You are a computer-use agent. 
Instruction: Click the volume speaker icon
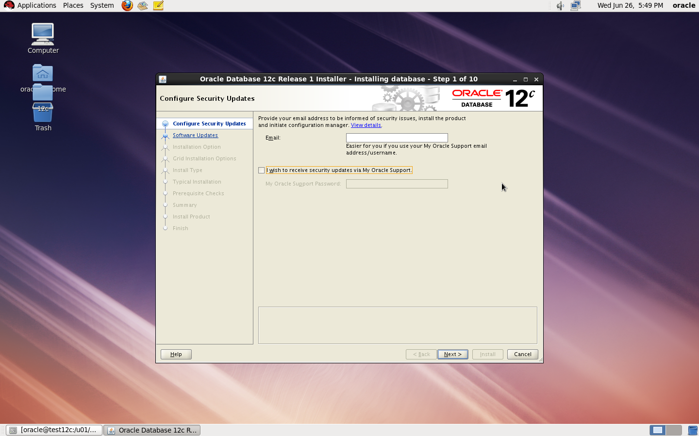tap(560, 6)
